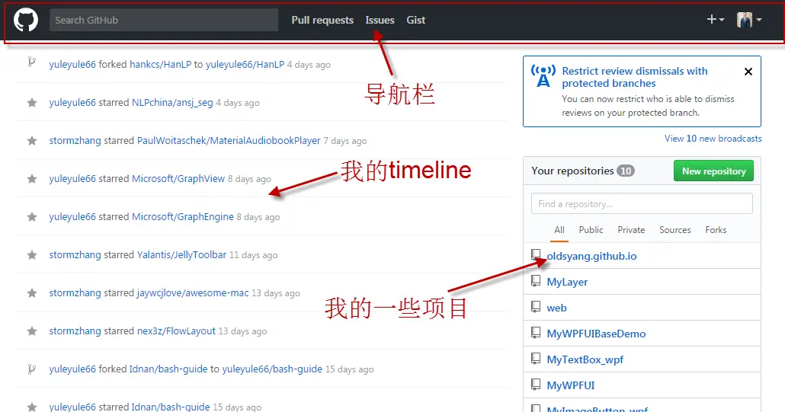Click repo icon beside MyWPFUIBaseDemo
This screenshot has width=785, height=412.
(x=536, y=333)
